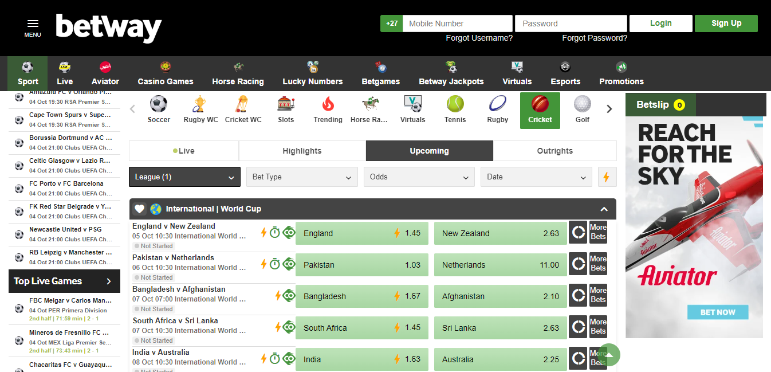771x372 pixels.
Task: Switch to the Live tab
Action: (x=184, y=151)
